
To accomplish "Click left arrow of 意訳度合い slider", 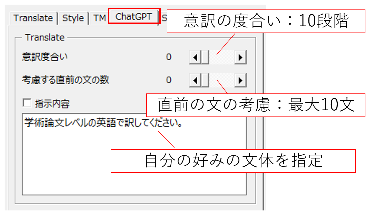I will (195, 57).
